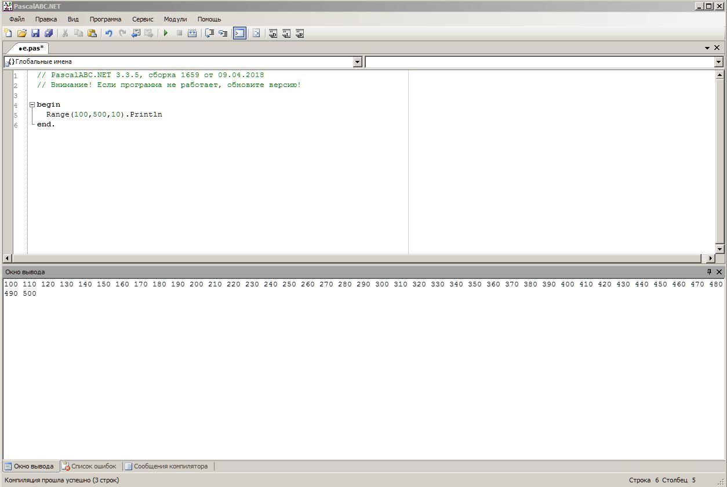Click the D form designer icon
727x487 pixels.
[273, 34]
